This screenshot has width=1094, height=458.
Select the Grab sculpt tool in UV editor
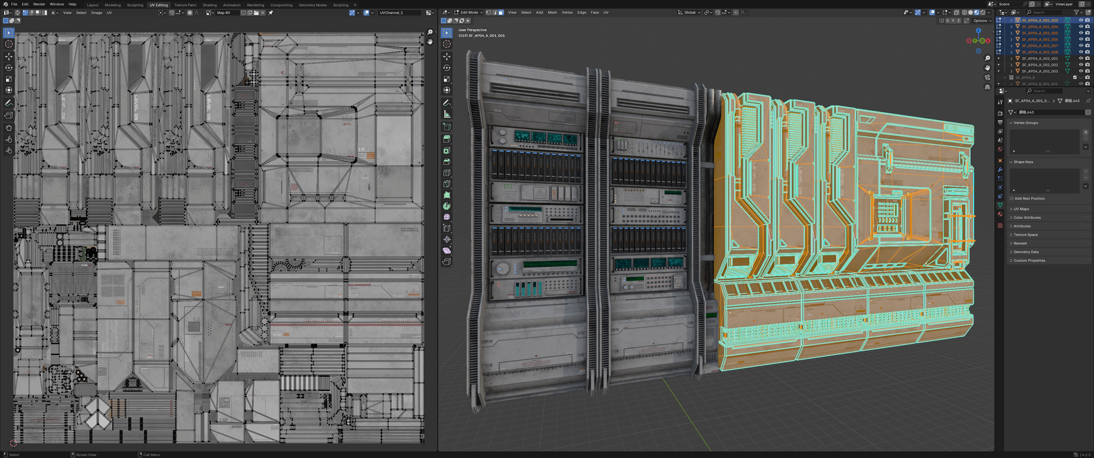tap(9, 128)
